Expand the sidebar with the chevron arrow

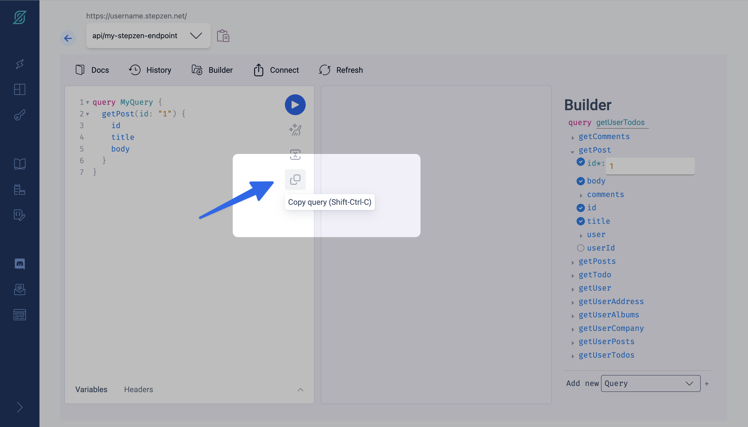20,407
